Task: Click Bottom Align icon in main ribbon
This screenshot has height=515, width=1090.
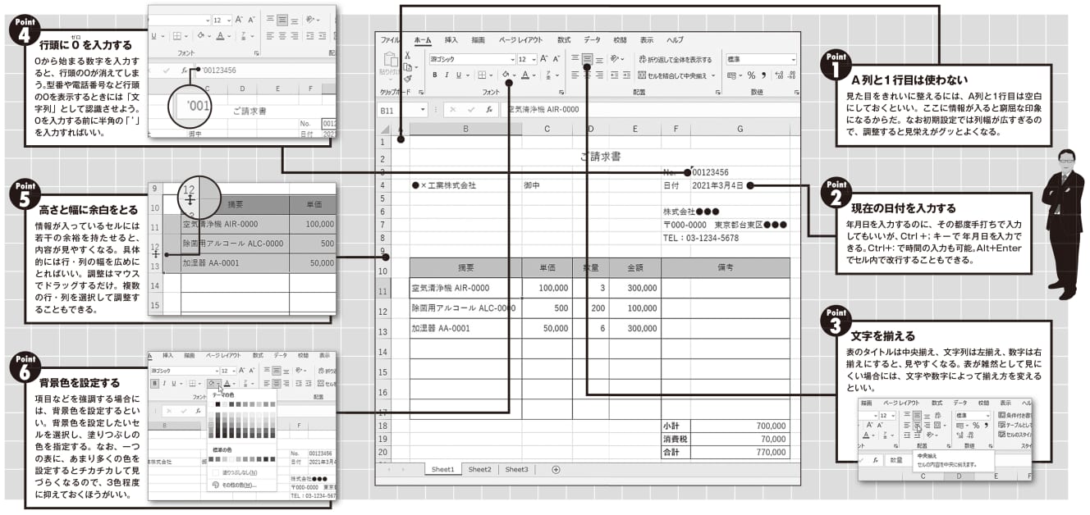Action: click(599, 59)
